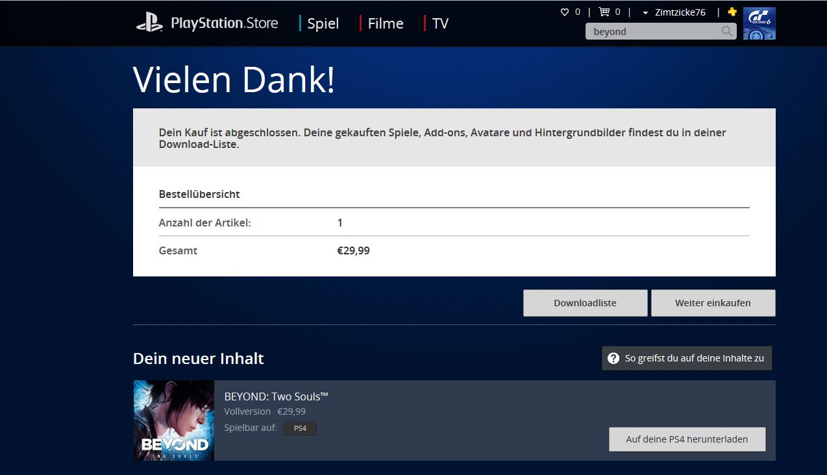Open the Zimtzicke76 username menu
827x475 pixels.
(680, 12)
